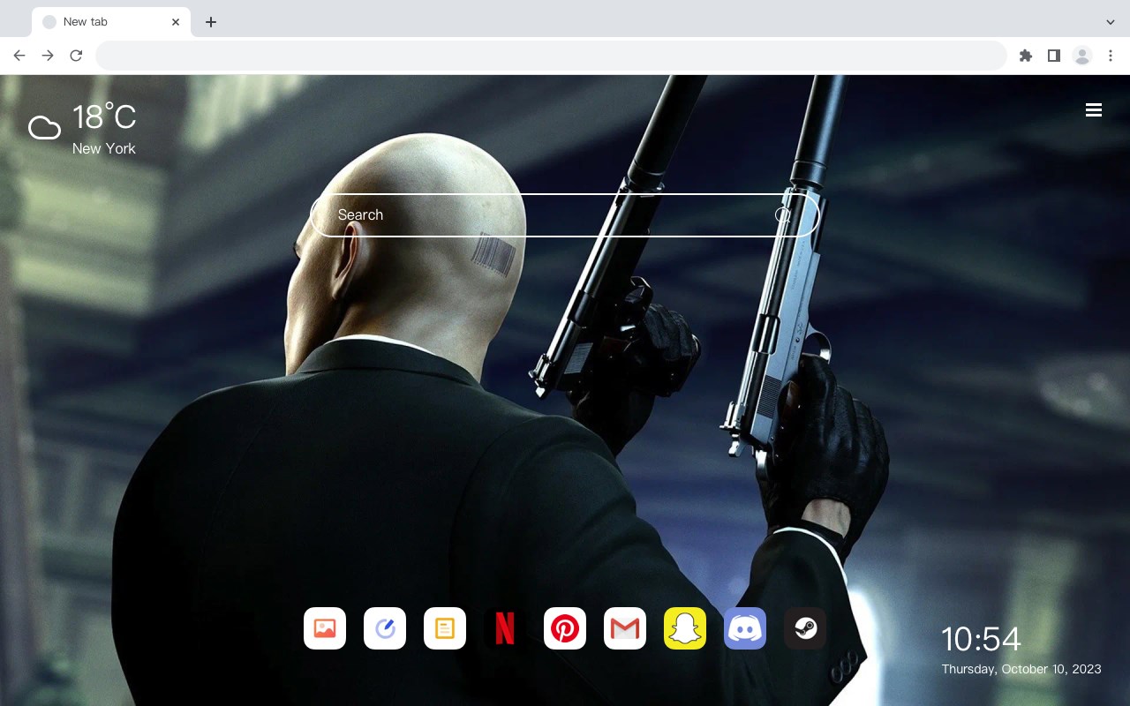Open the profile avatar menu
The image size is (1130, 706).
1082,56
